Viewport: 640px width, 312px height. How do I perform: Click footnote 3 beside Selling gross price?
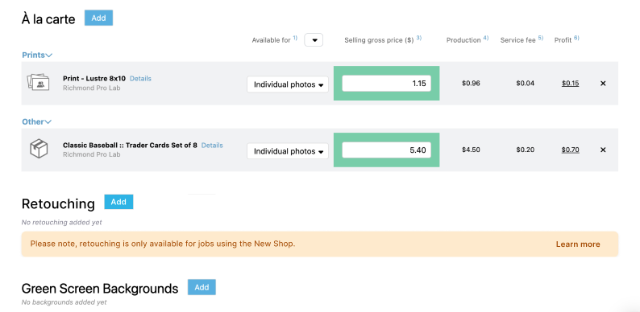[419, 38]
